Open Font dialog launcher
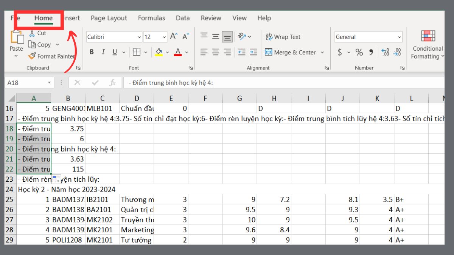Viewport: 454px width, 255px height. [190, 68]
